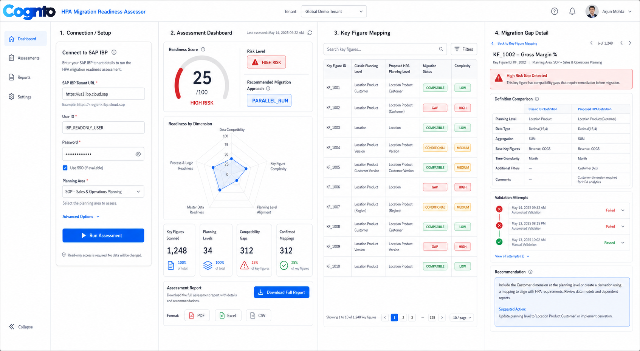Click next page arrow in key figures pagination
This screenshot has height=351, width=640.
442,318
